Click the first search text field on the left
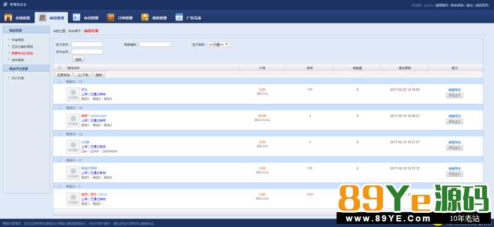494x227 pixels. tap(87, 45)
